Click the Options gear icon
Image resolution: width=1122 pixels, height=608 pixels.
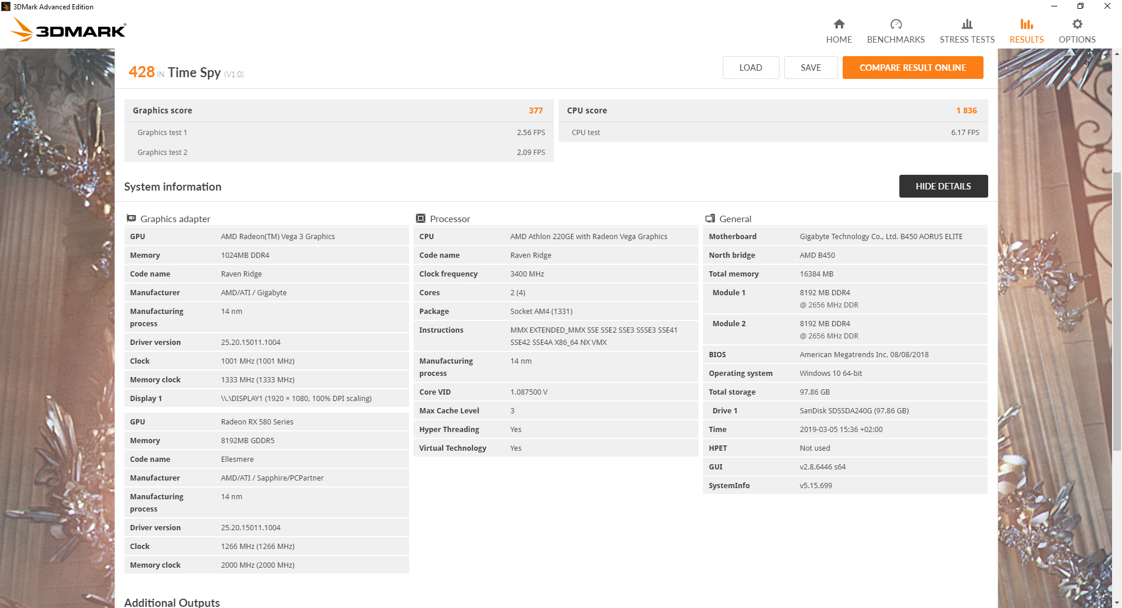pyautogui.click(x=1077, y=24)
